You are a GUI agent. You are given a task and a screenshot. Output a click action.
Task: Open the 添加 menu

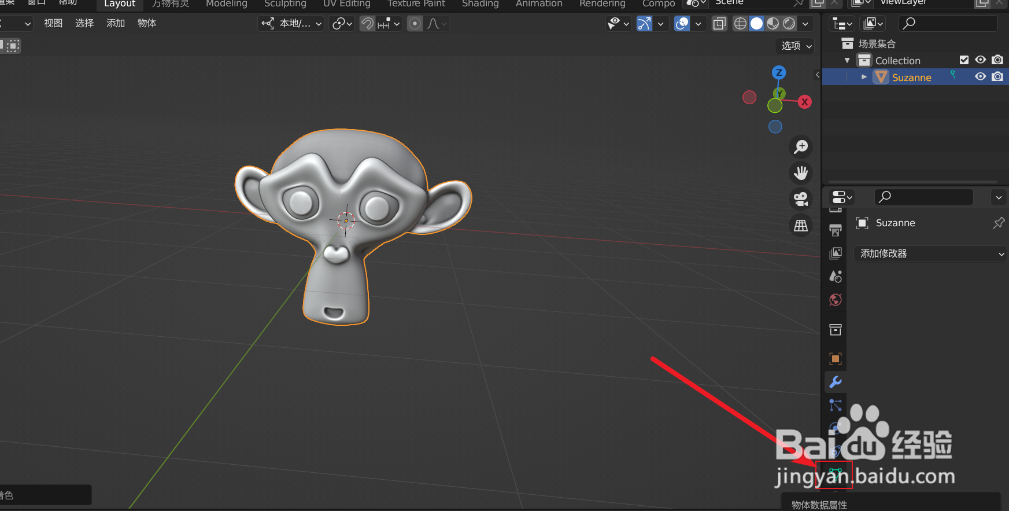(x=116, y=23)
